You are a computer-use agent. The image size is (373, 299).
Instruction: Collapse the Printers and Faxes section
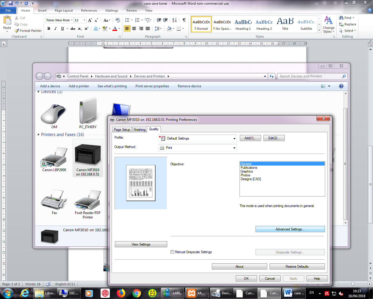[38, 135]
